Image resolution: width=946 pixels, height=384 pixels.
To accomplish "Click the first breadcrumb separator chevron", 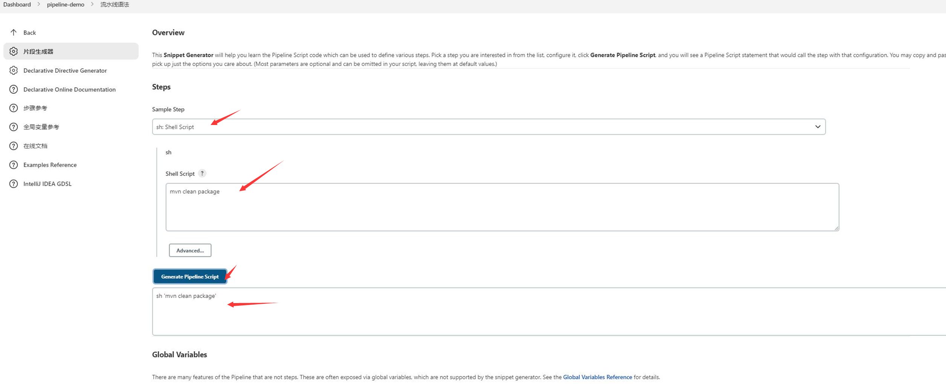I will (x=39, y=5).
